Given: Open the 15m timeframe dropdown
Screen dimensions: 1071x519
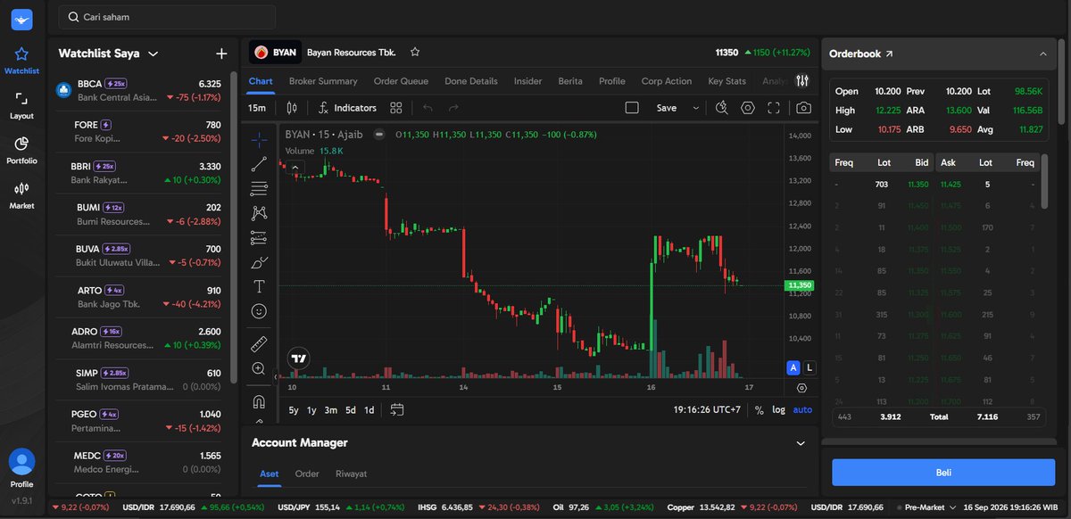Looking at the screenshot, I should click(257, 108).
